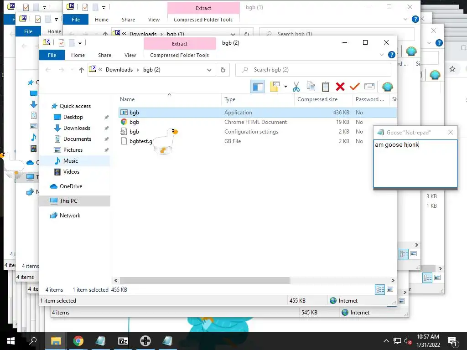Sort by the Name column header
The height and width of the screenshot is (350, 467).
click(x=170, y=99)
